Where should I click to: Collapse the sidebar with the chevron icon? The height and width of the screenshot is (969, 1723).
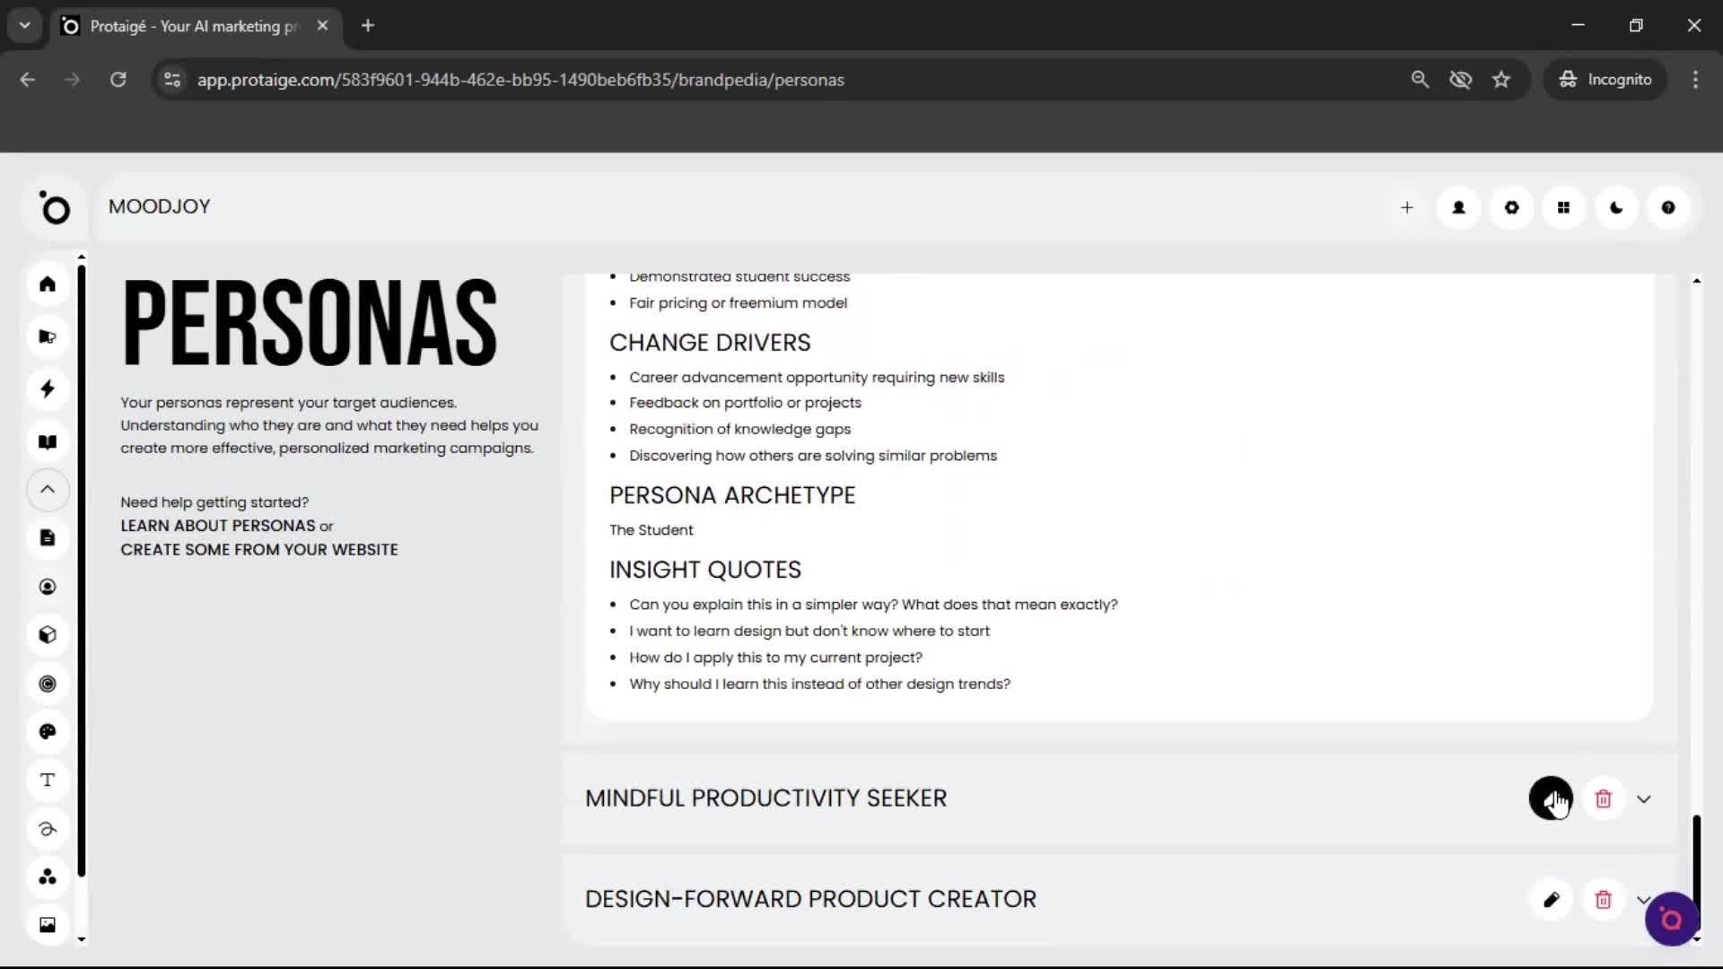(47, 490)
